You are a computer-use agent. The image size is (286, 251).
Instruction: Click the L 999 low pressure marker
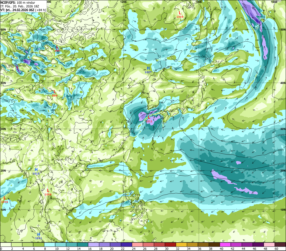(55, 93)
